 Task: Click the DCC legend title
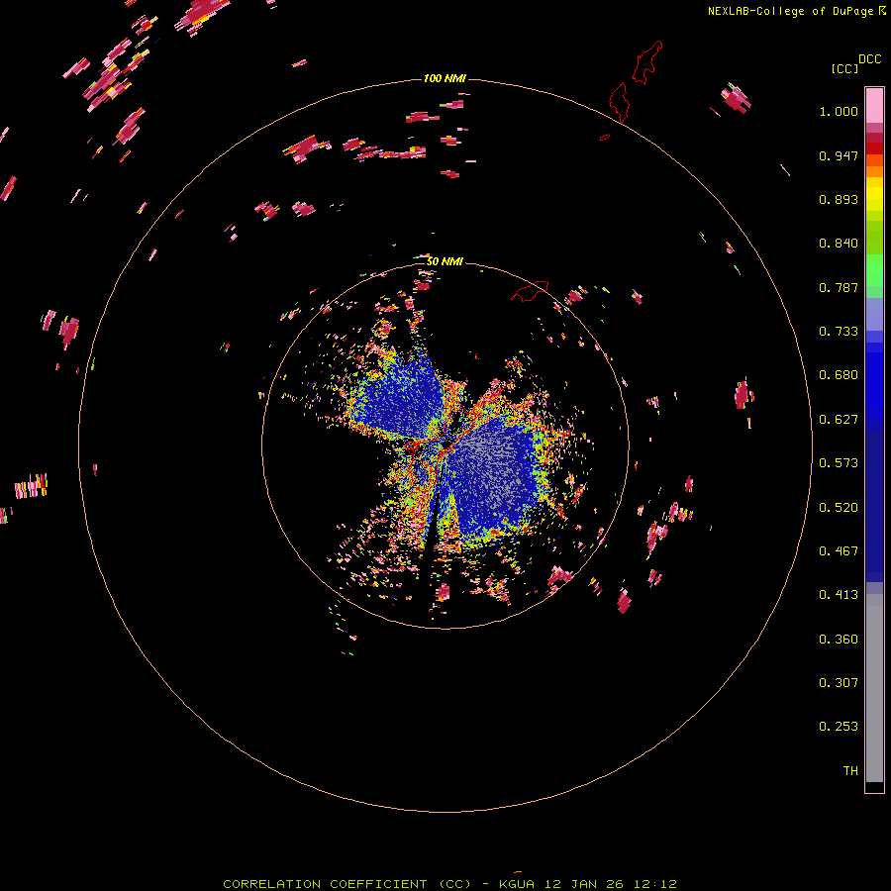click(869, 59)
